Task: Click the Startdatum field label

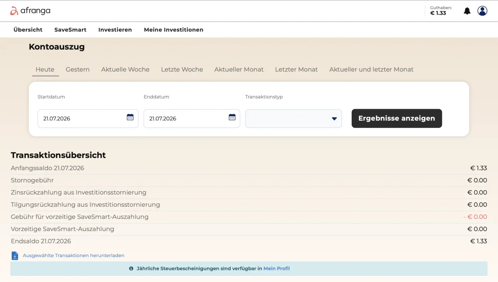Action: tap(51, 97)
